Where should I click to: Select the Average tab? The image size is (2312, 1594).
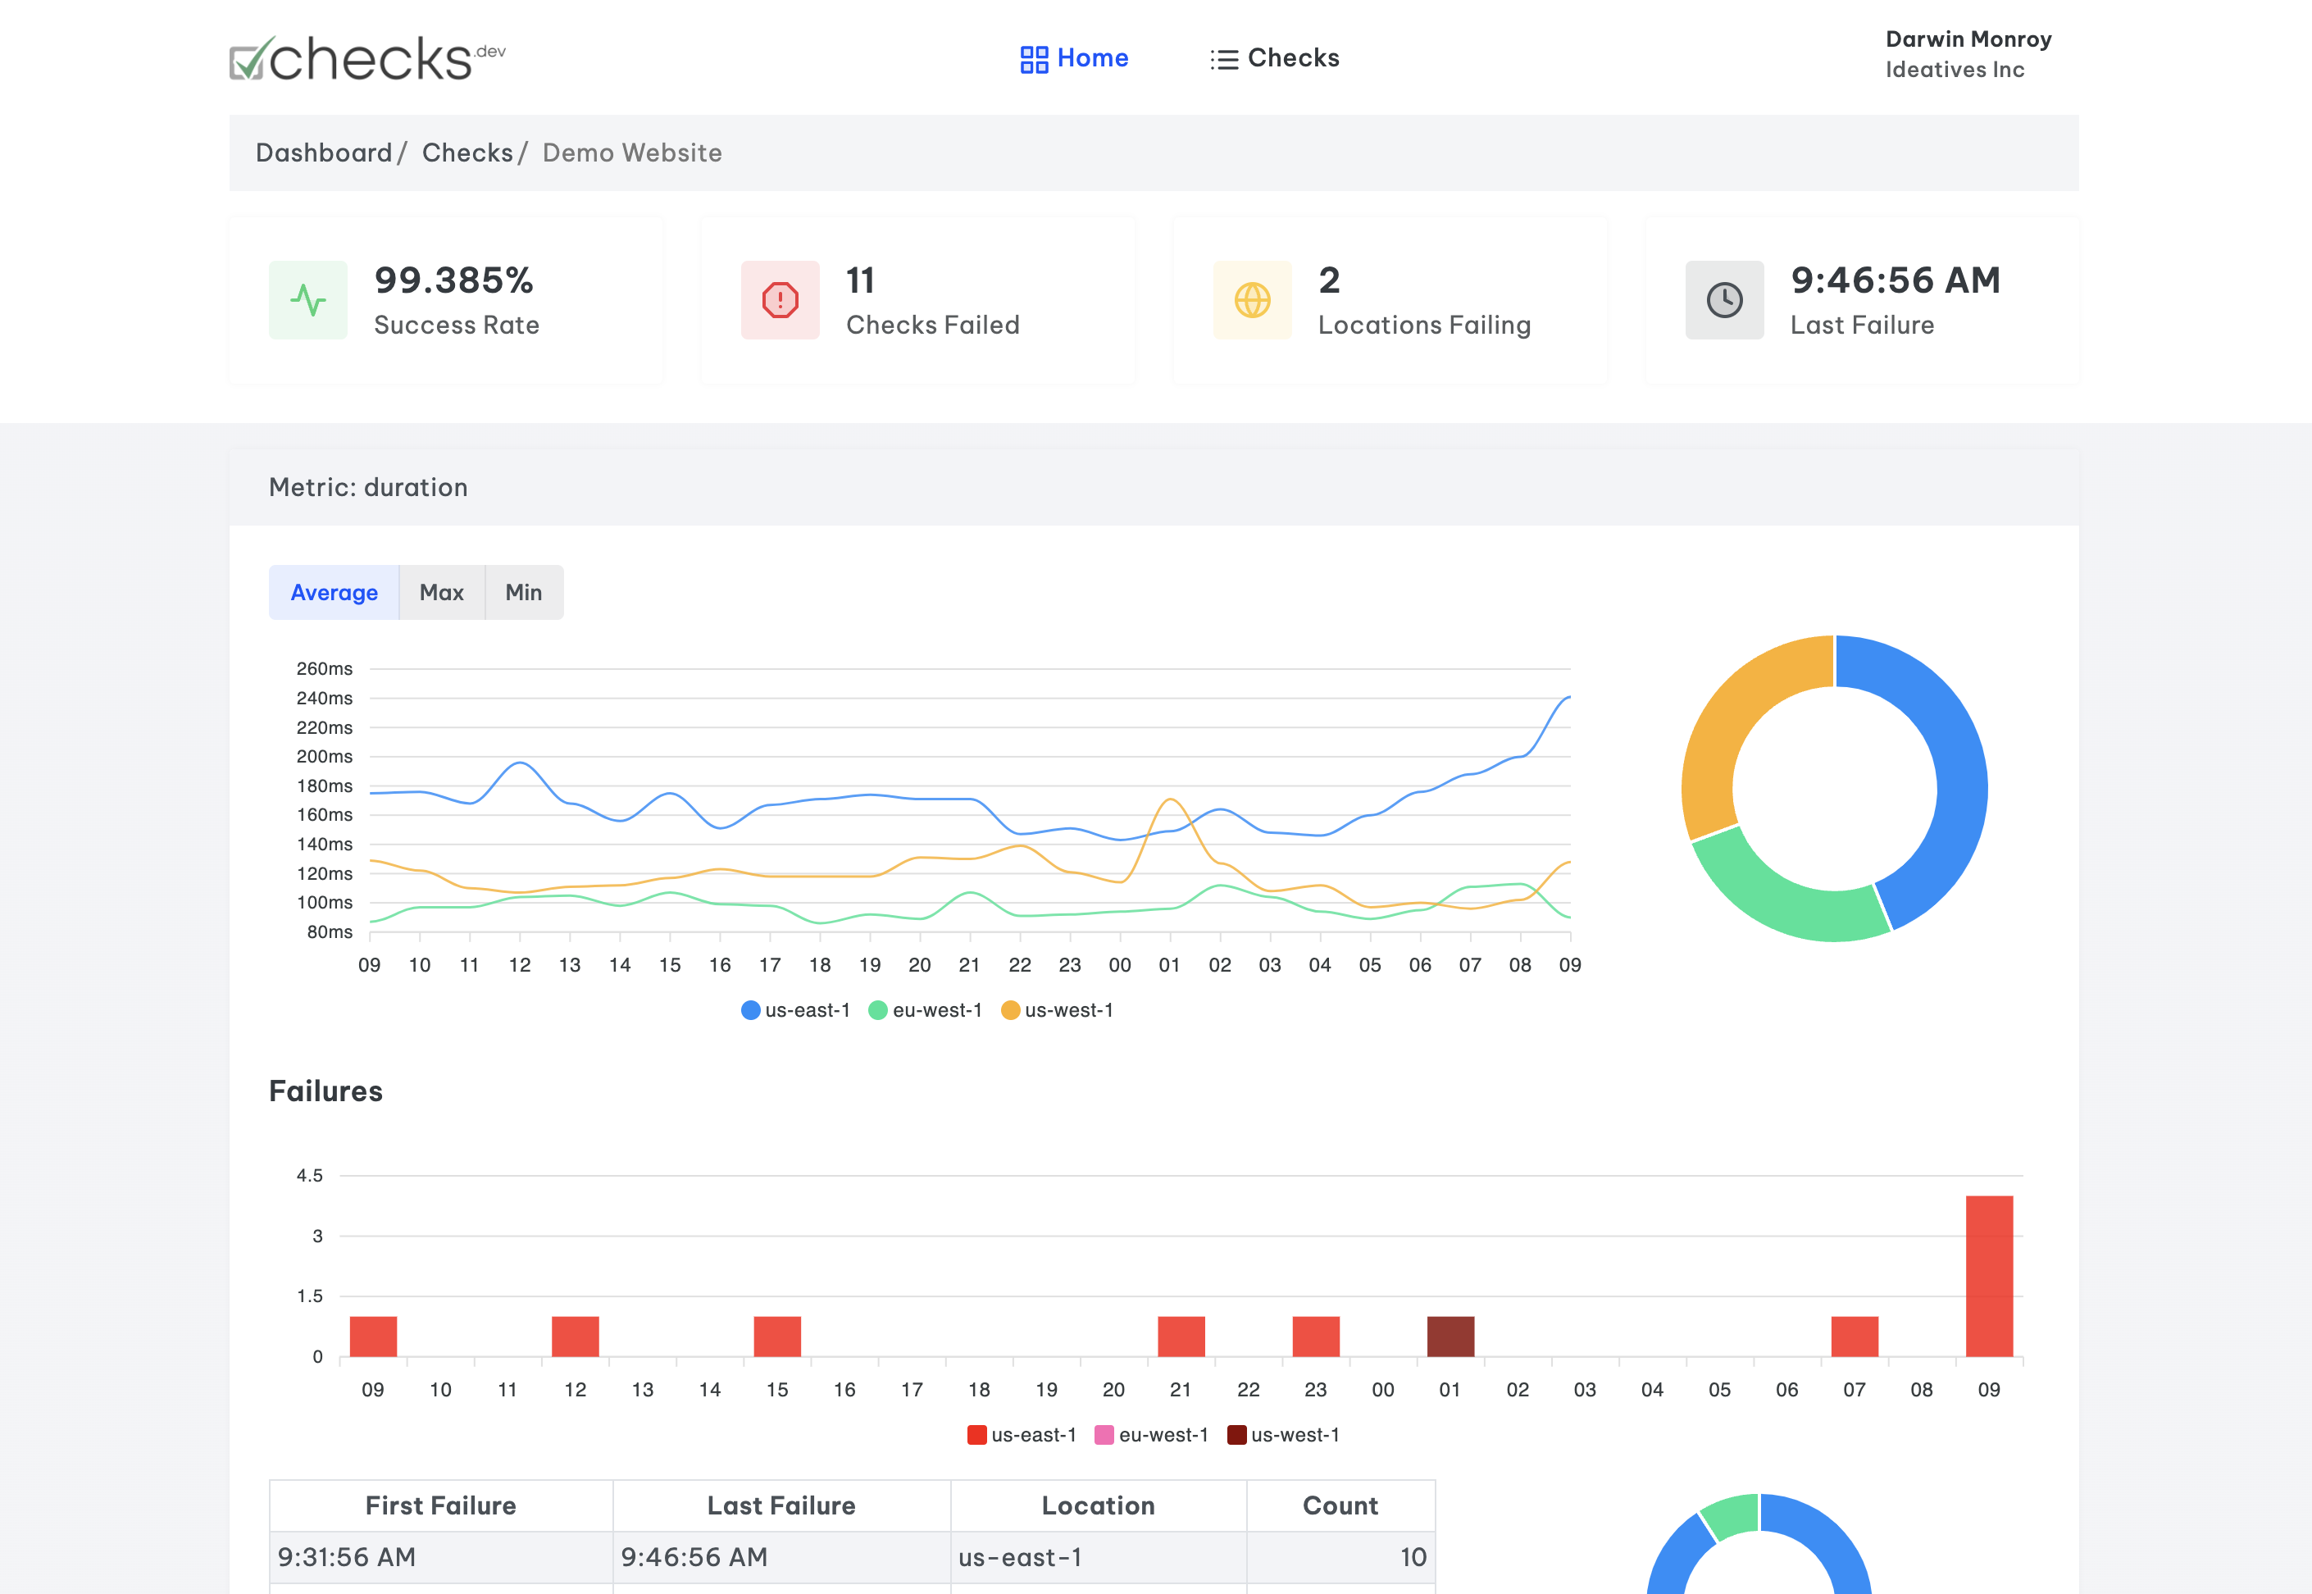pos(334,592)
